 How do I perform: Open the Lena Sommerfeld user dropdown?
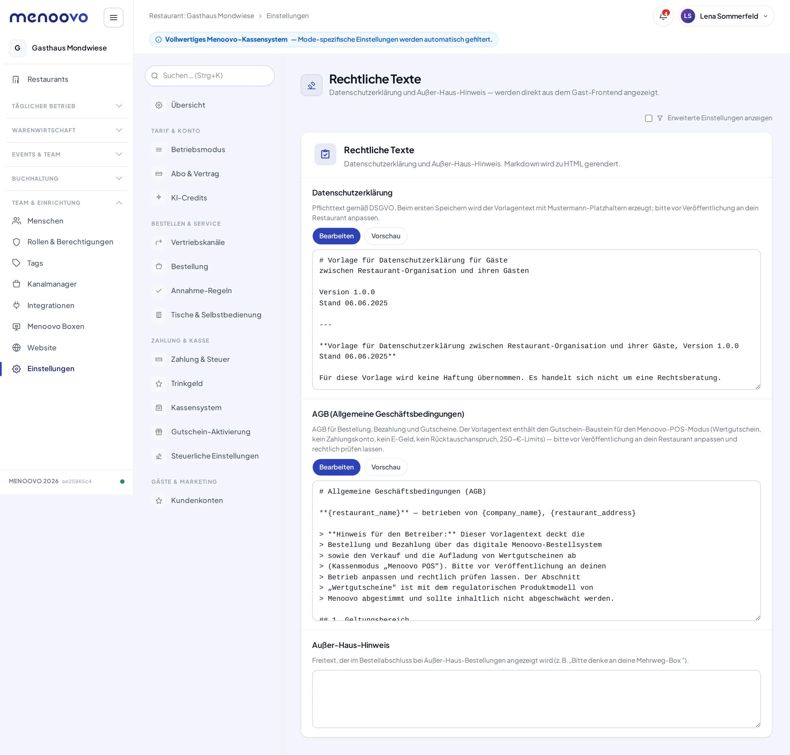coord(726,16)
